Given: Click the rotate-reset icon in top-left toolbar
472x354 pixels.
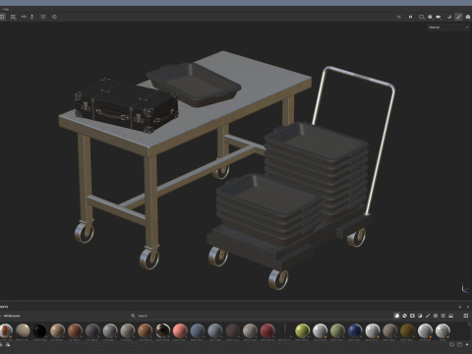Looking at the screenshot, I should (x=54, y=17).
